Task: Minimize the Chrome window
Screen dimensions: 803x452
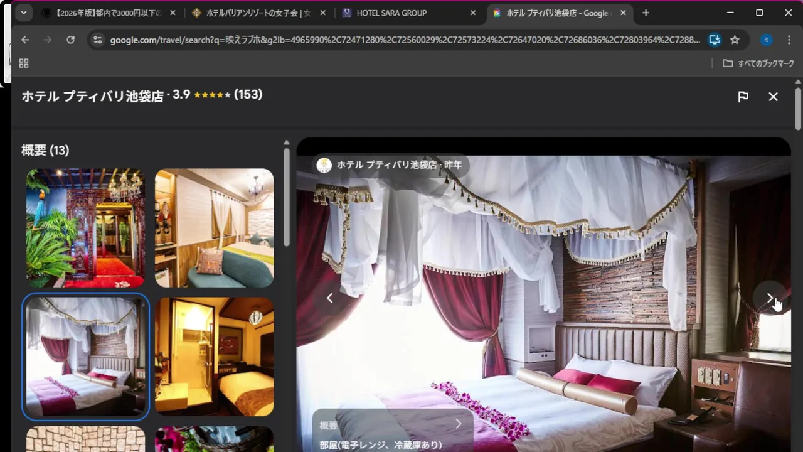Action: pos(730,13)
